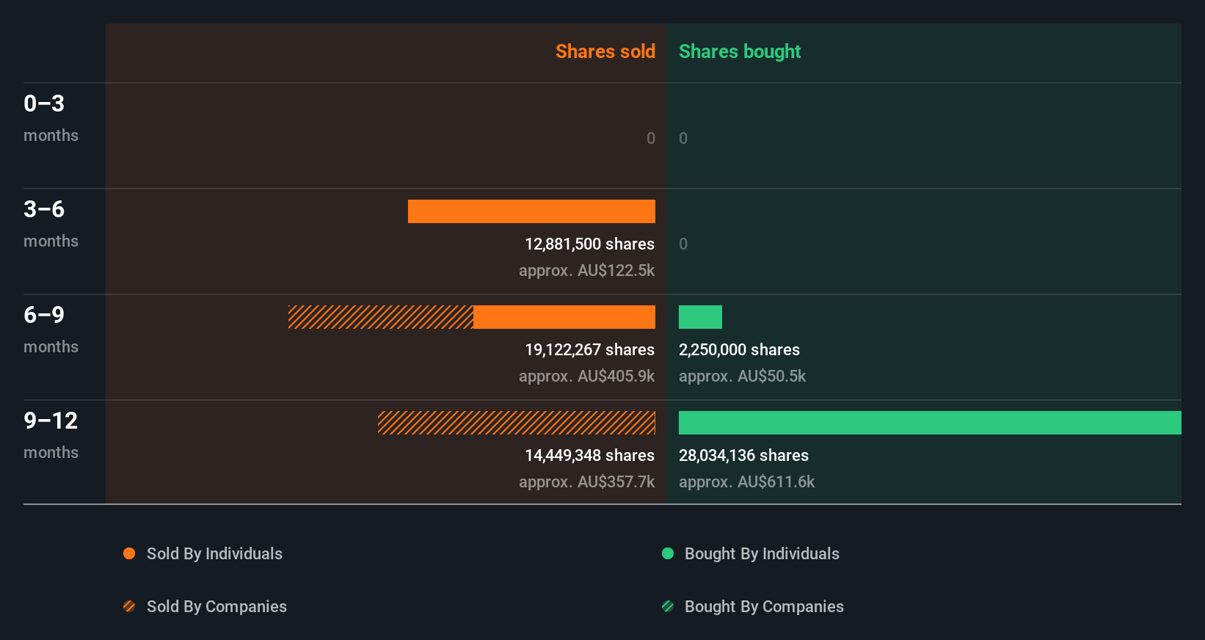Toggle the Bought By Individuals legend label
Viewport: 1205px width, 640px height.
[762, 553]
